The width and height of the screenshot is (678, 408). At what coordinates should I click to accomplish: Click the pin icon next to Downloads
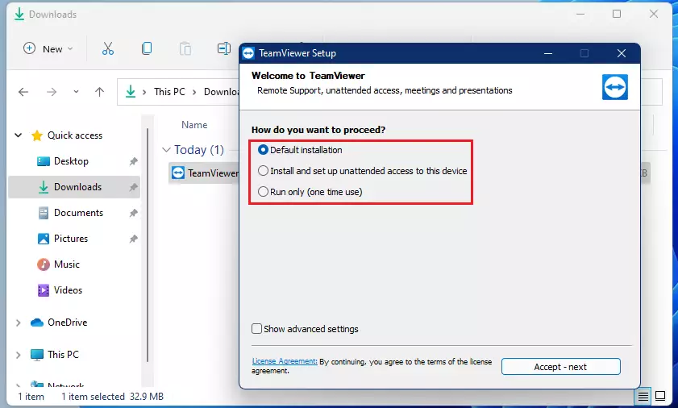[x=133, y=187]
